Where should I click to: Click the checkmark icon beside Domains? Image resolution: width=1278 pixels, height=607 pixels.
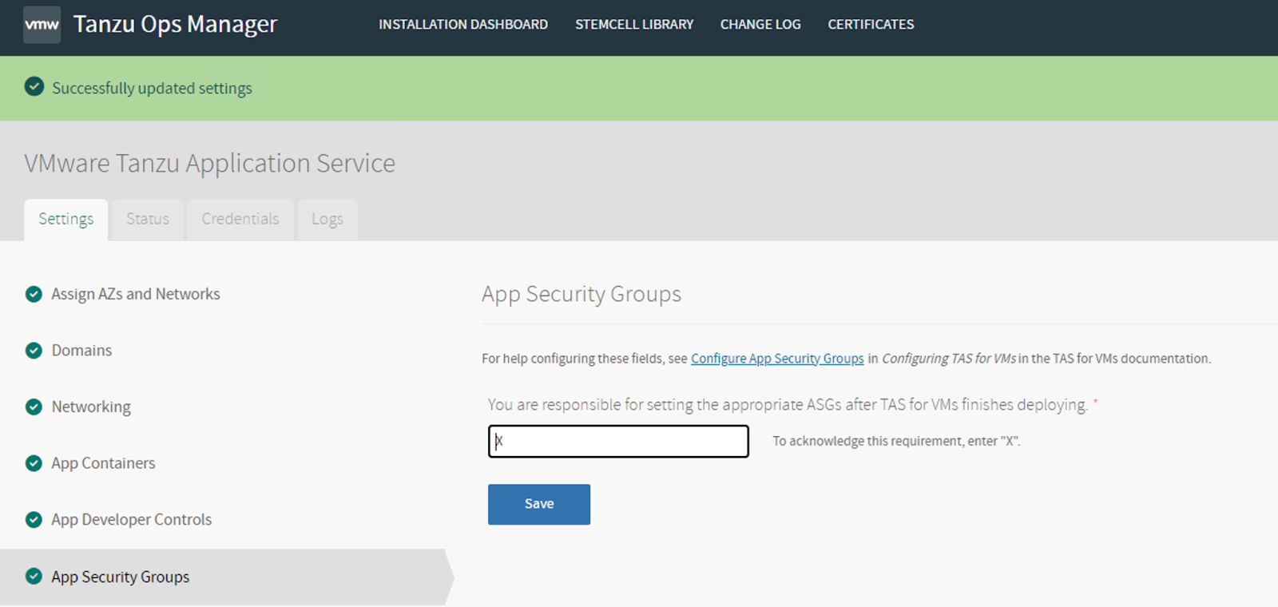tap(34, 350)
